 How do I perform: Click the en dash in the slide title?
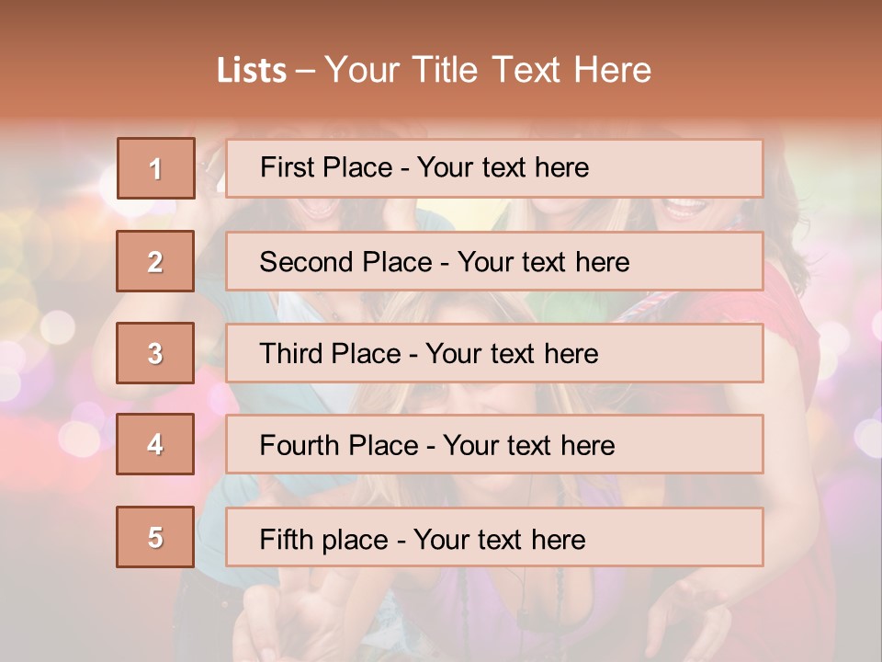coord(305,71)
